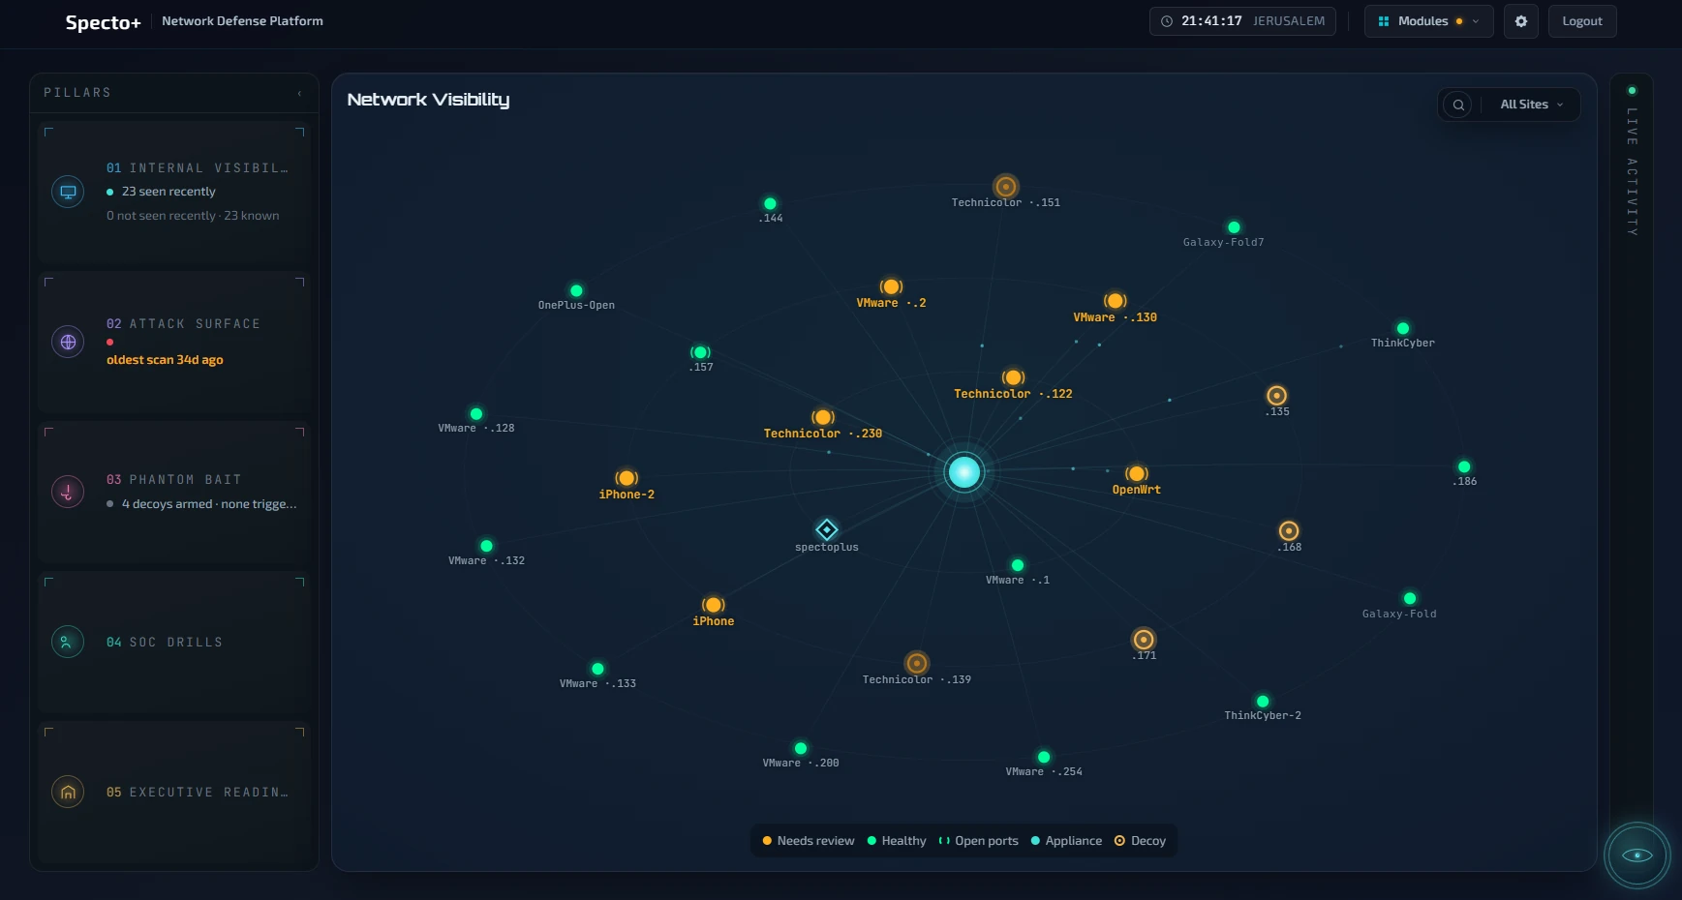Image resolution: width=1682 pixels, height=900 pixels.
Task: Click the search icon in Network Visibility
Action: pos(1458,105)
